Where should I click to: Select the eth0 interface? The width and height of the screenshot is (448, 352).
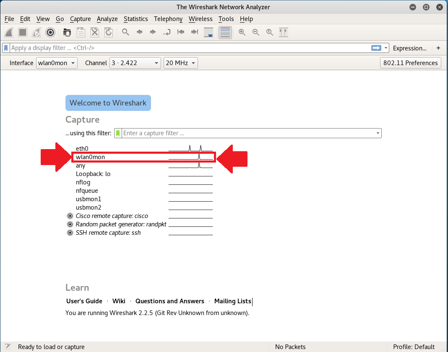pyautogui.click(x=144, y=149)
